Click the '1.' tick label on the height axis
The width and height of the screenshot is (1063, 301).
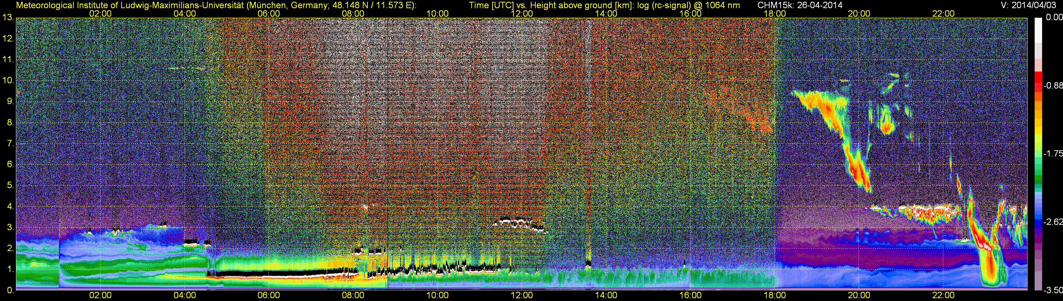10,269
